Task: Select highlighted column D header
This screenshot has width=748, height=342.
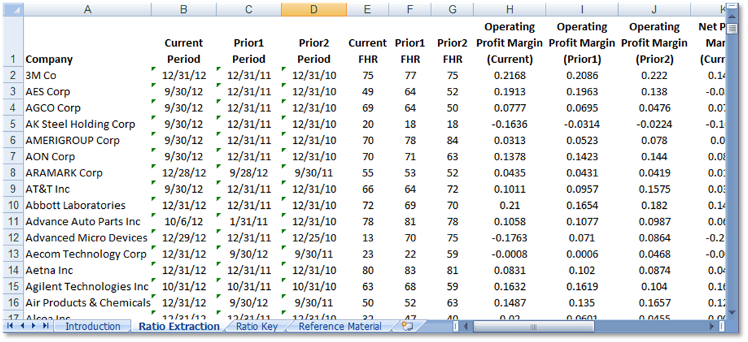Action: click(314, 9)
